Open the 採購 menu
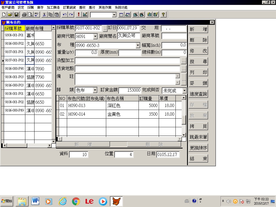Screen dimensions: 276x207 coord(31,8)
